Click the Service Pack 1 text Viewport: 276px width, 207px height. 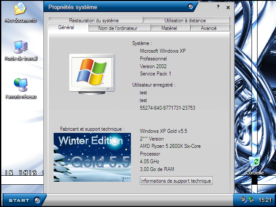tap(155, 74)
